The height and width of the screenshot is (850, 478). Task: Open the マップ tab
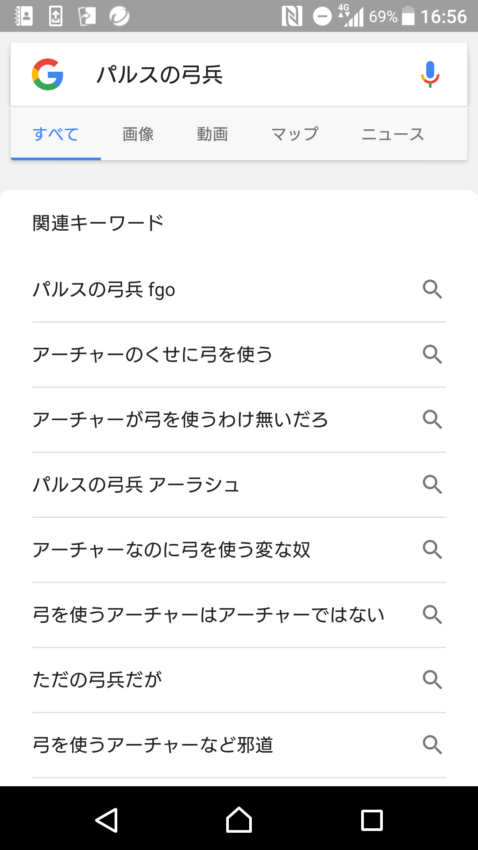tap(295, 134)
